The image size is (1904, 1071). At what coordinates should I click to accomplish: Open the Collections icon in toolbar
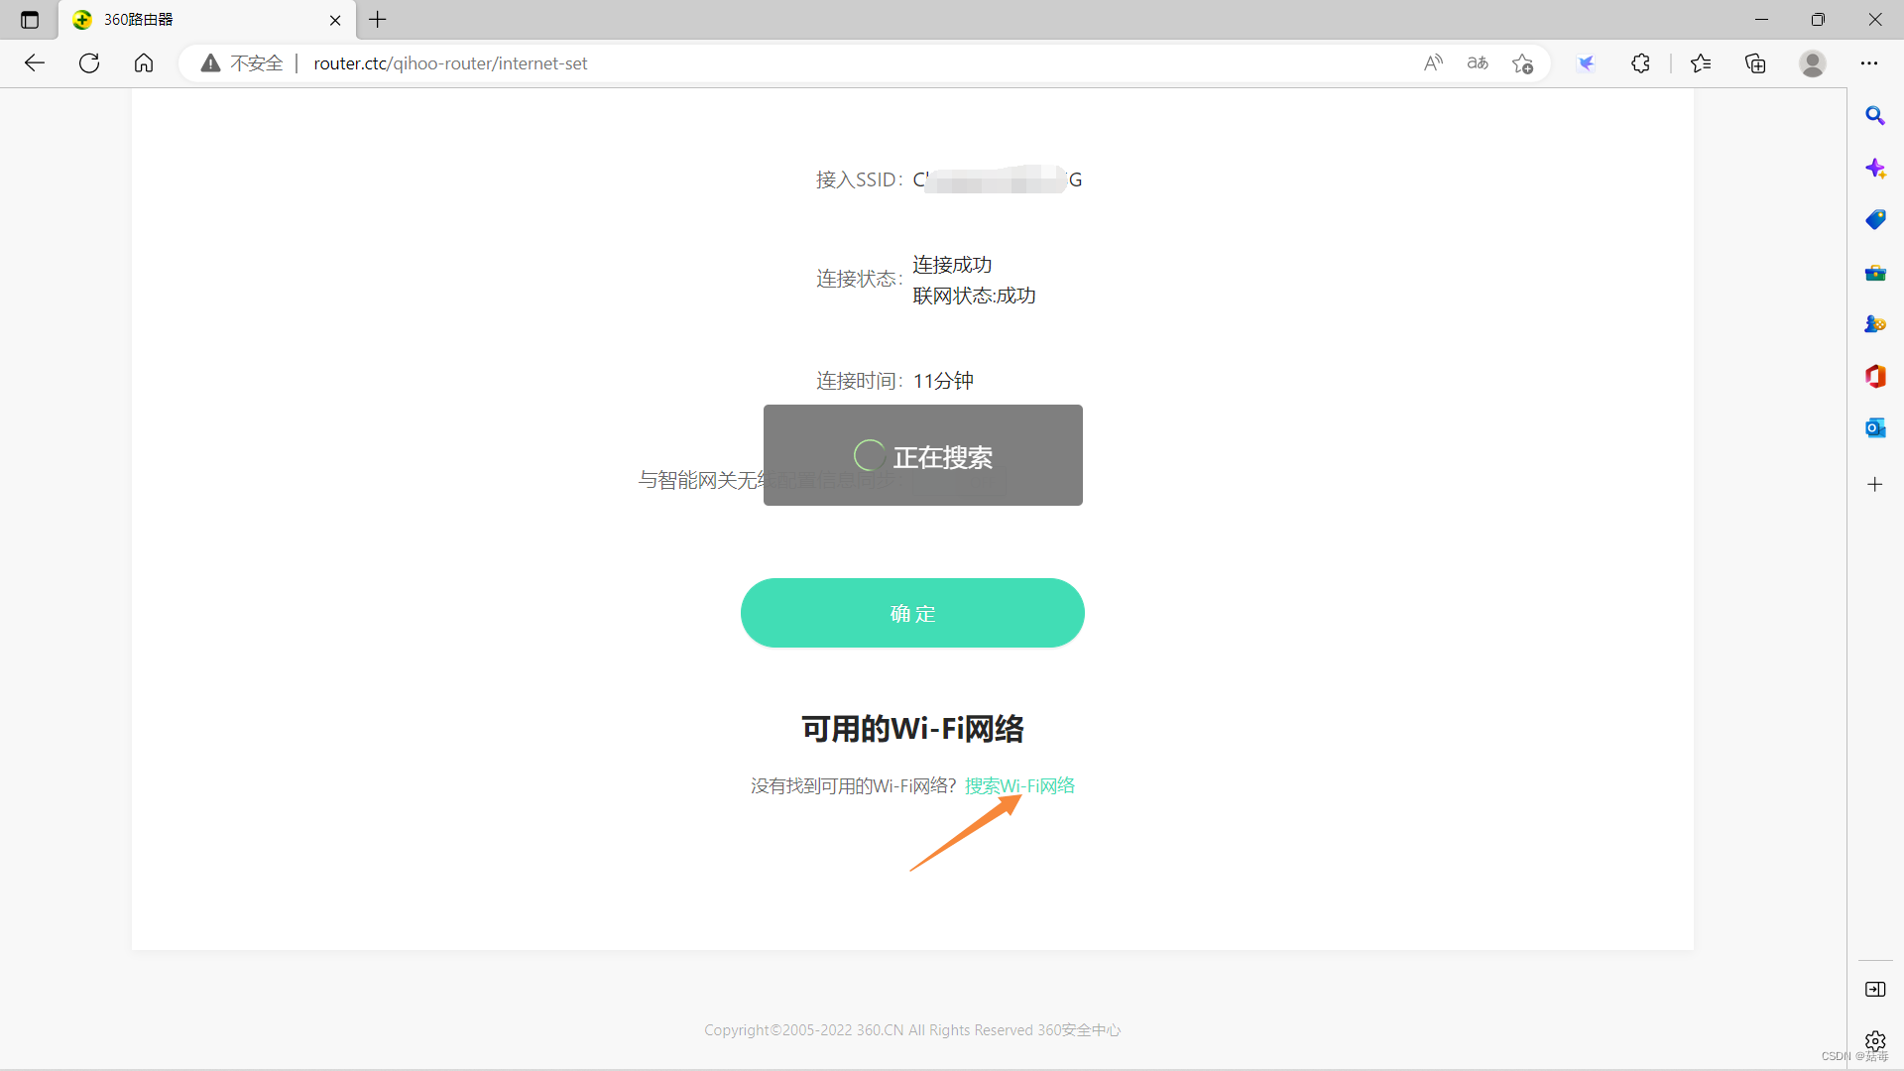point(1755,63)
